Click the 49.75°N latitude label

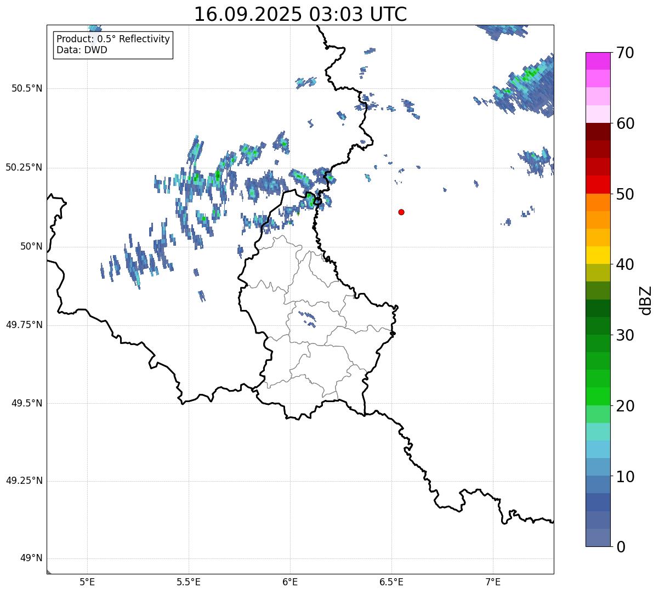click(24, 325)
